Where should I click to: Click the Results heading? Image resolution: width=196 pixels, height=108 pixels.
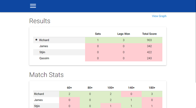[x=40, y=21]
